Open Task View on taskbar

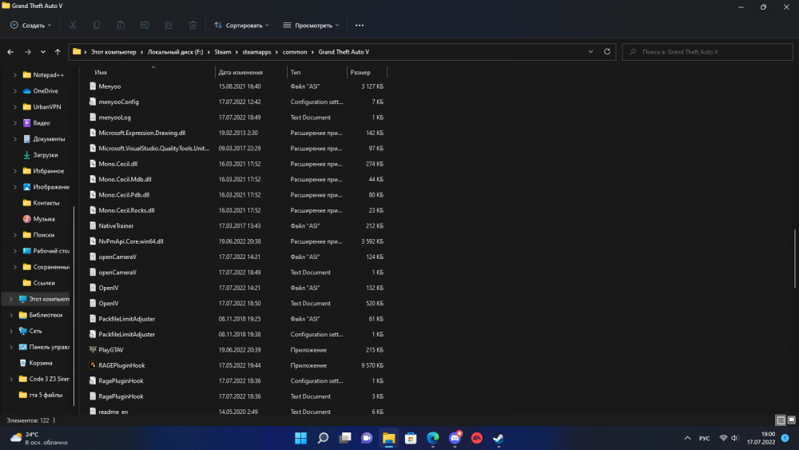[x=345, y=438]
